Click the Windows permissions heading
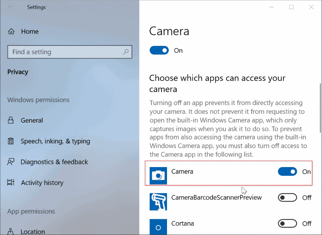 38,100
